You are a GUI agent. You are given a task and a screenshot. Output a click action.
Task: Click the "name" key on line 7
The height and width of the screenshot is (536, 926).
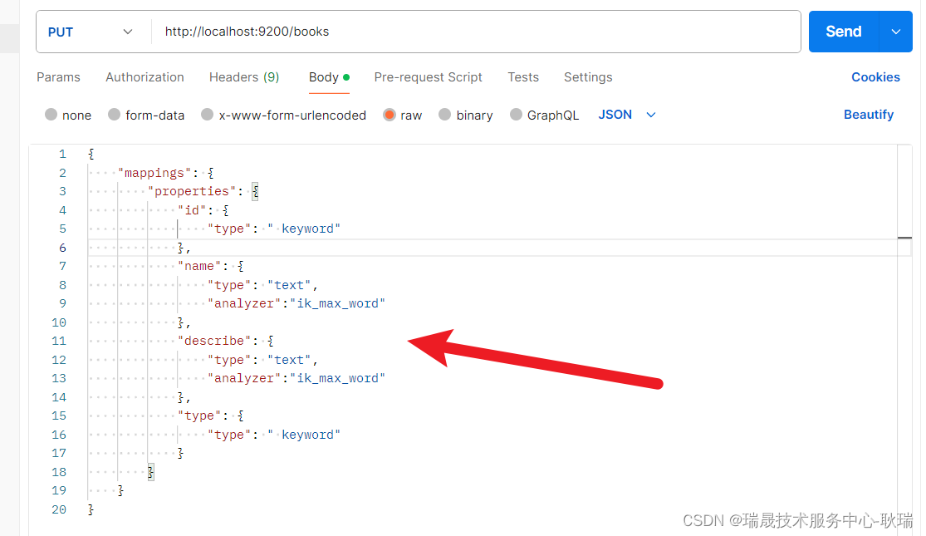[x=199, y=267]
